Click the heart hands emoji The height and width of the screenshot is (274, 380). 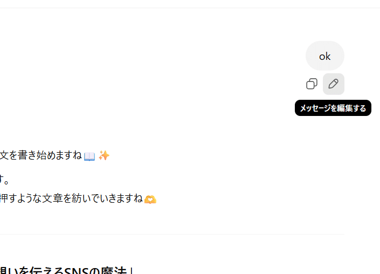pyautogui.click(x=150, y=200)
